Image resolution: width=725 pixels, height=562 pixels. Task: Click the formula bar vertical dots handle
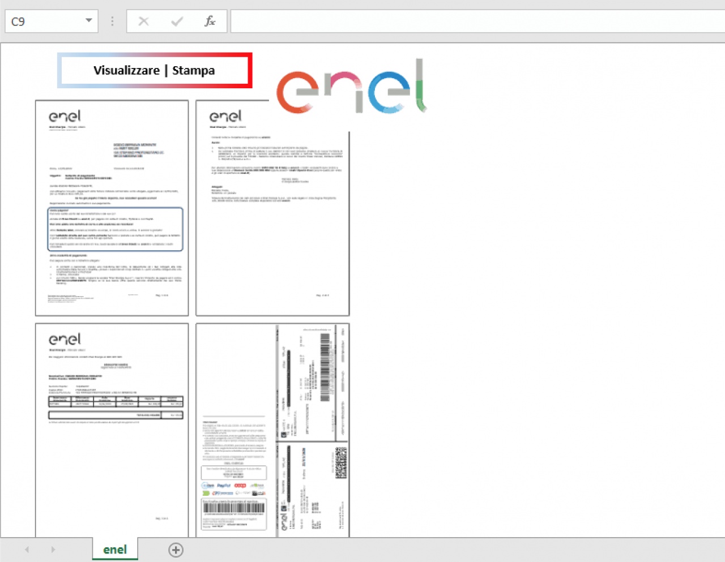click(x=112, y=22)
